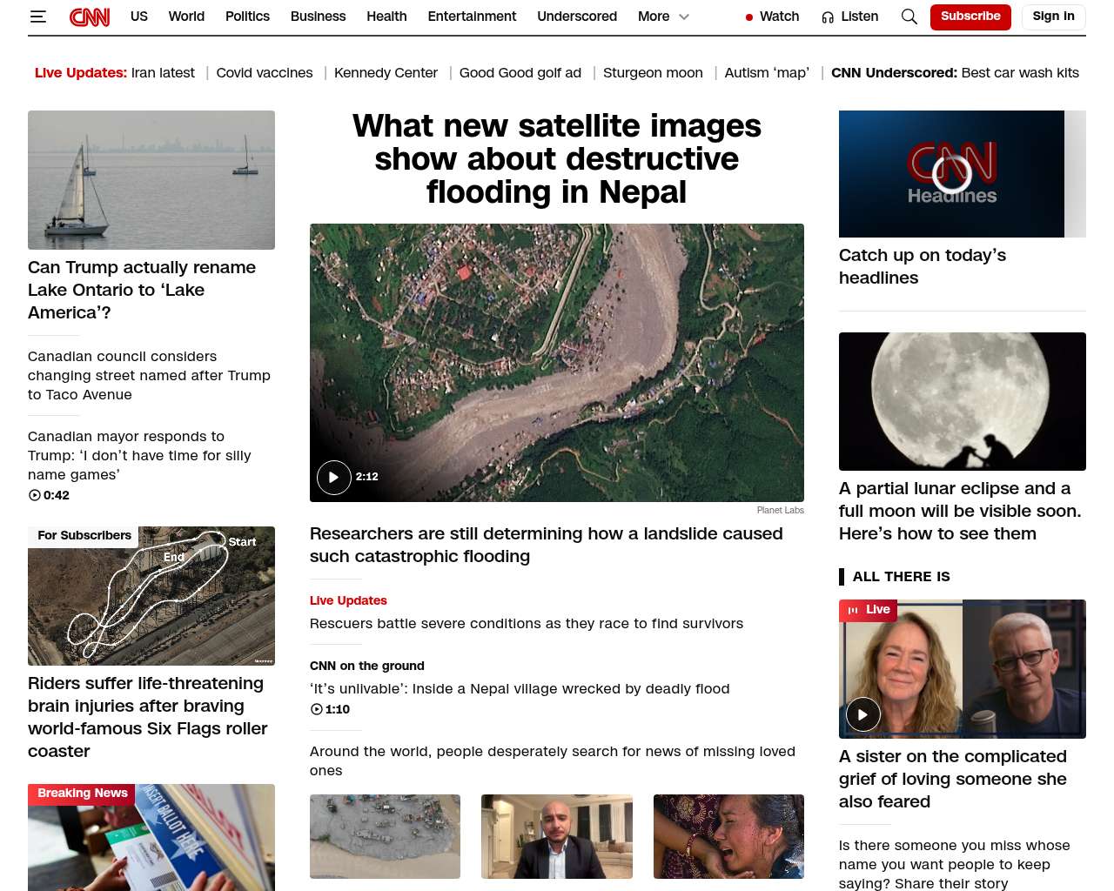Click the Subscribe button

coord(970,17)
